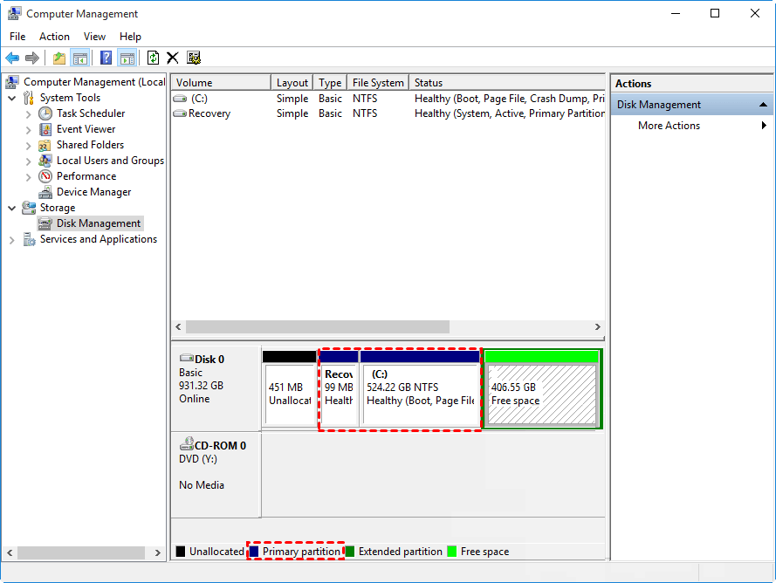This screenshot has width=776, height=583.
Task: Click the Local Users and Groups icon
Action: tap(45, 161)
